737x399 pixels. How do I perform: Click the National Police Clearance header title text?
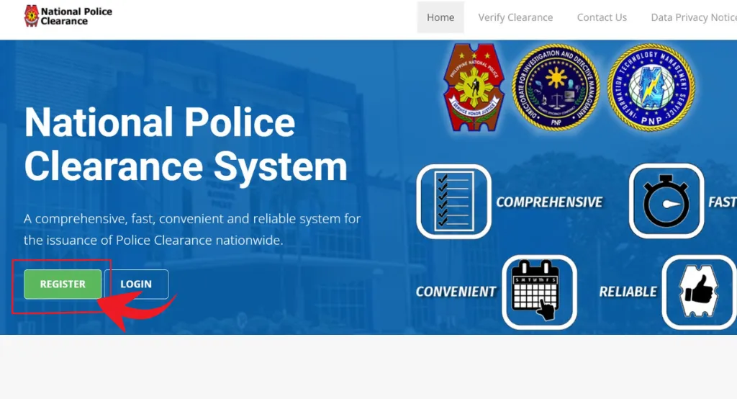[x=76, y=16]
